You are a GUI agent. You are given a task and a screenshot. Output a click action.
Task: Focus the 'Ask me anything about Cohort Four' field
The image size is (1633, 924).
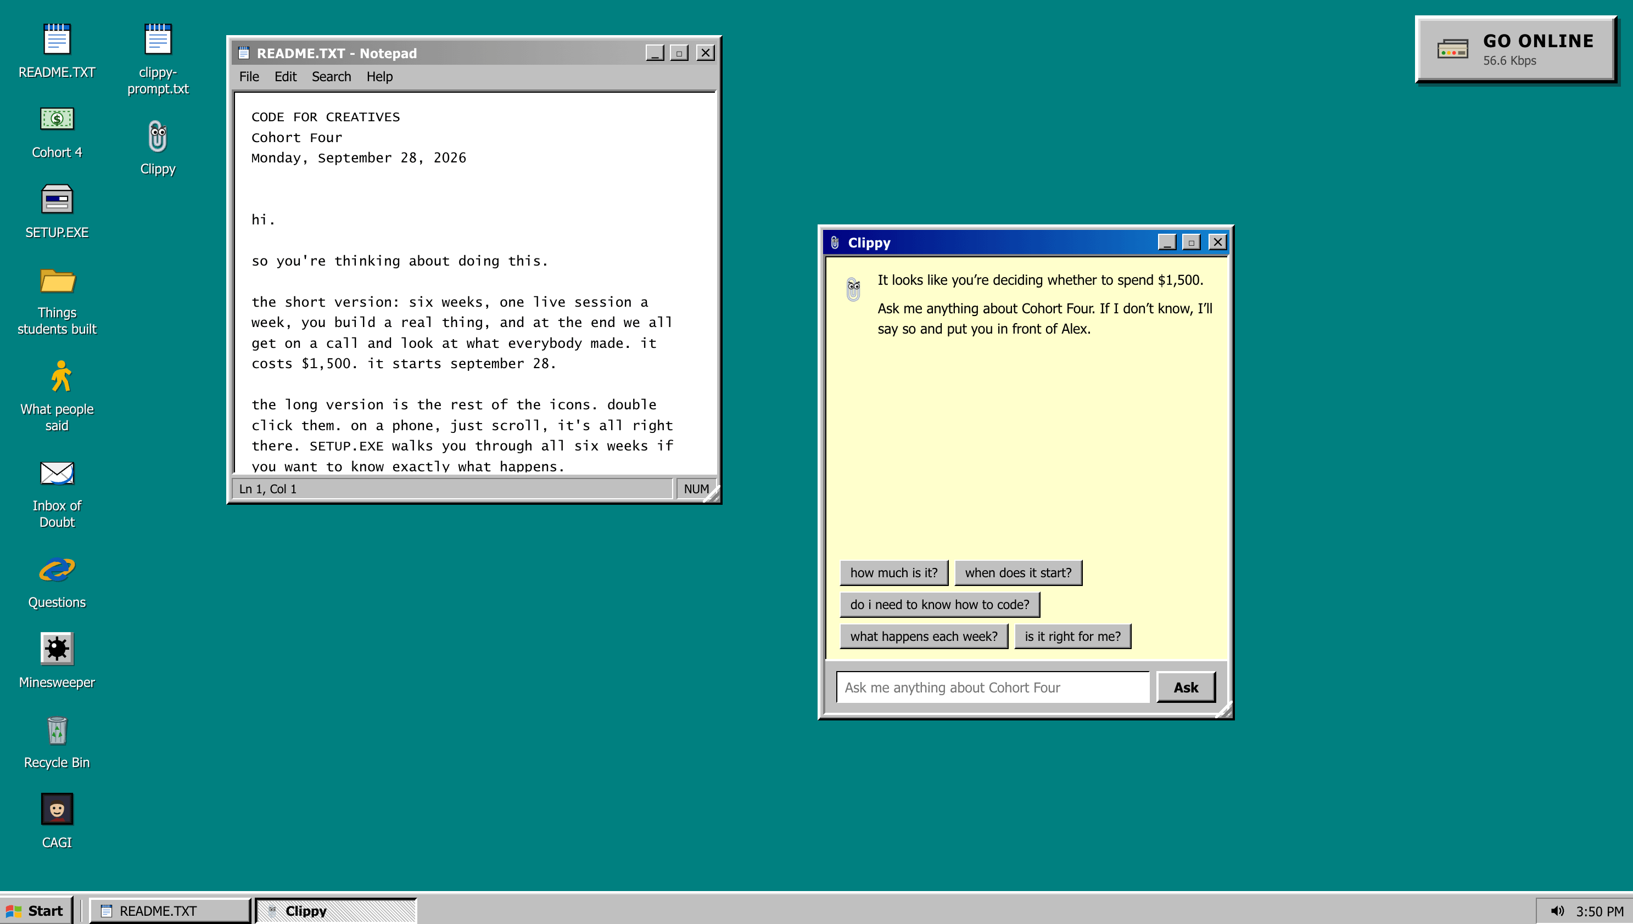click(992, 688)
